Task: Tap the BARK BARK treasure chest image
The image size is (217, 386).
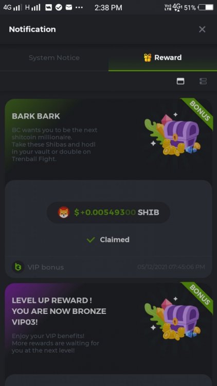Action: 172,134
